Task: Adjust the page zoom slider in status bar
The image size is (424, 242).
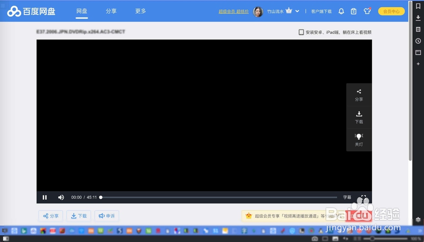Action: pyautogui.click(x=385, y=239)
